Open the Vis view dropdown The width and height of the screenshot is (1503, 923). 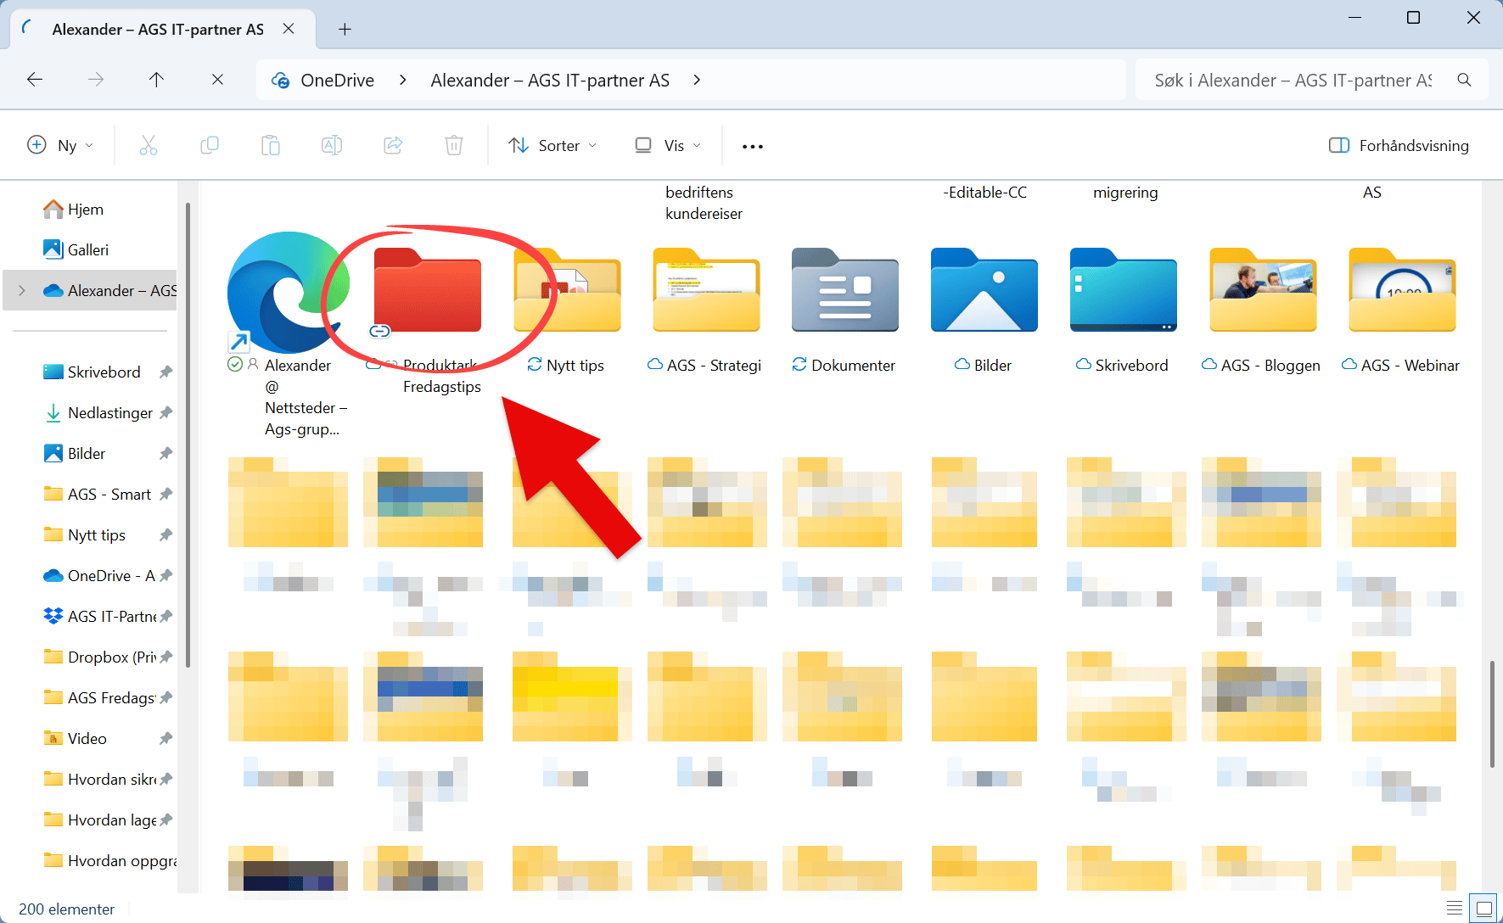pyautogui.click(x=669, y=146)
